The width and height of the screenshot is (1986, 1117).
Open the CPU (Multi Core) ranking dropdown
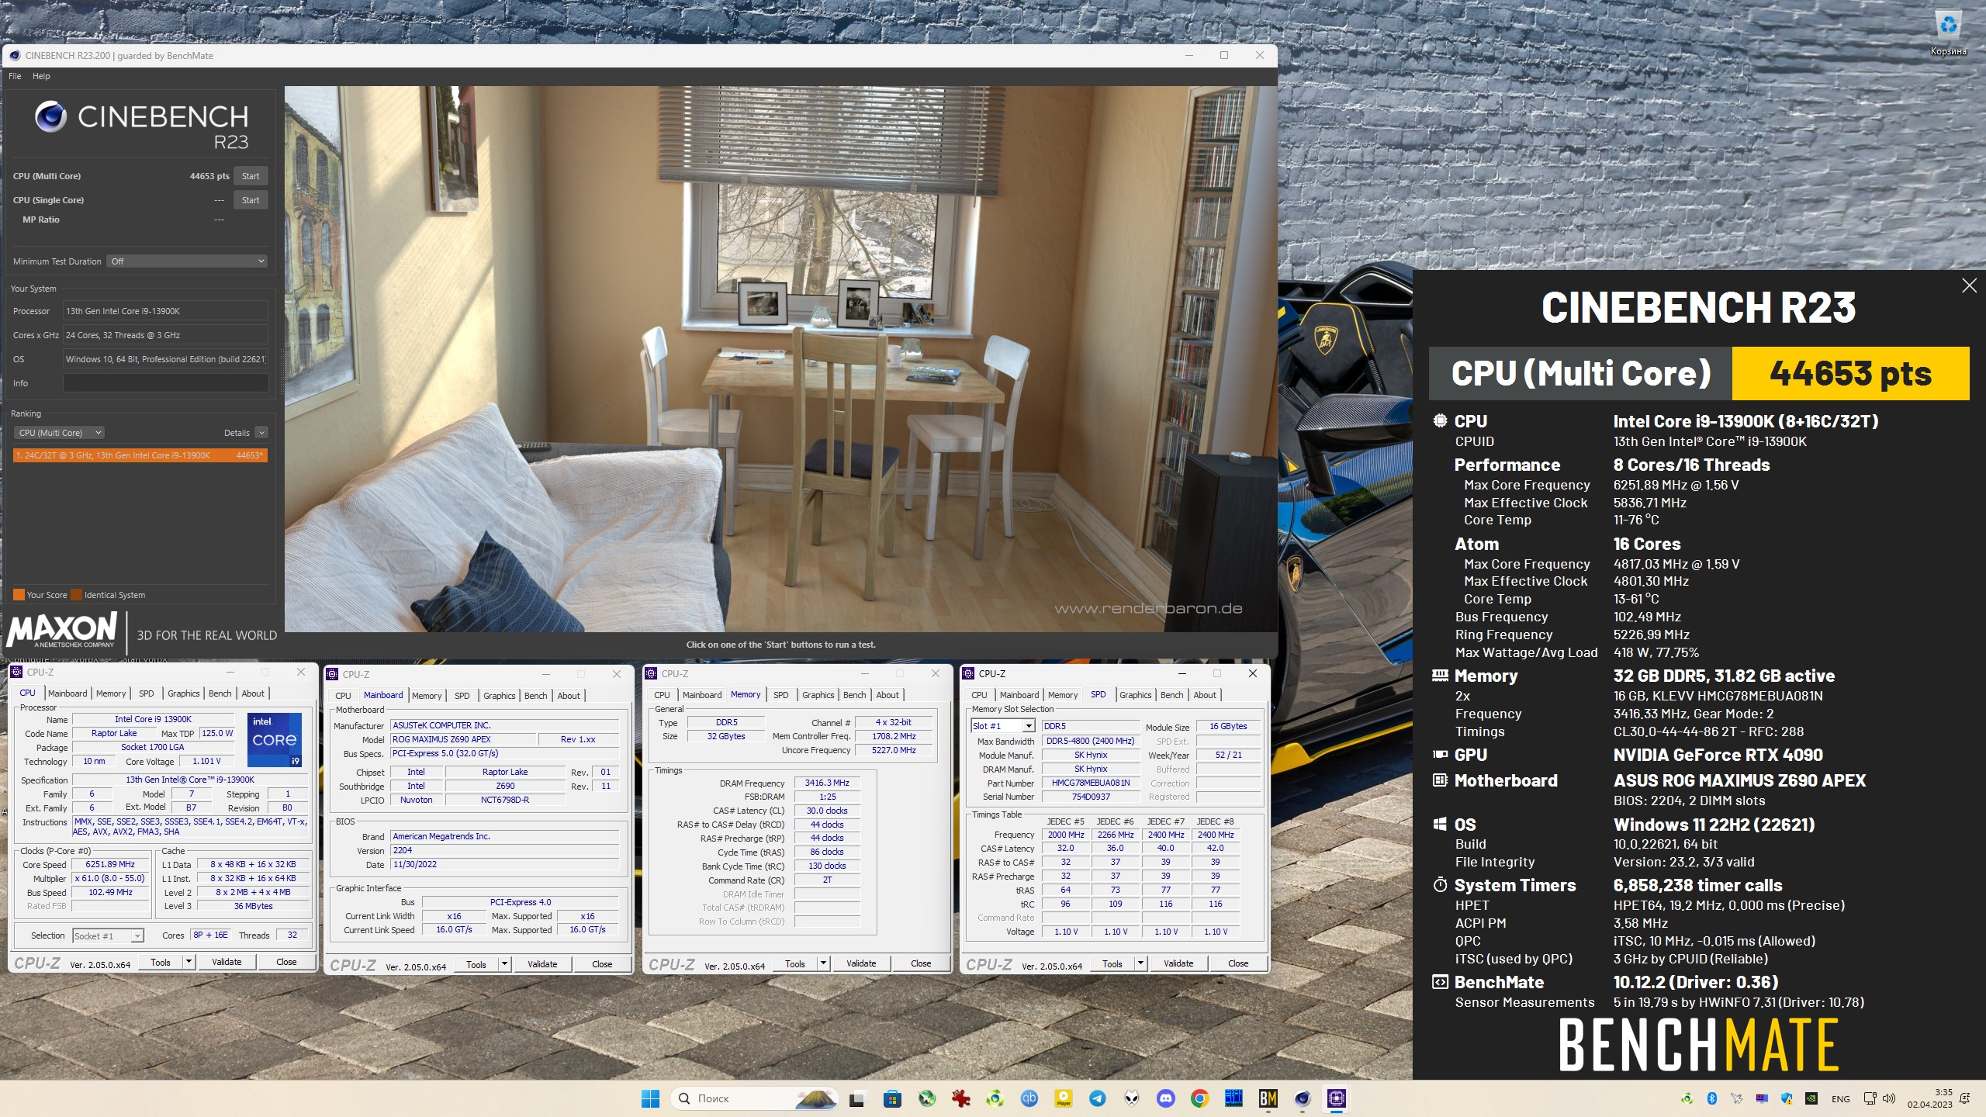point(60,433)
